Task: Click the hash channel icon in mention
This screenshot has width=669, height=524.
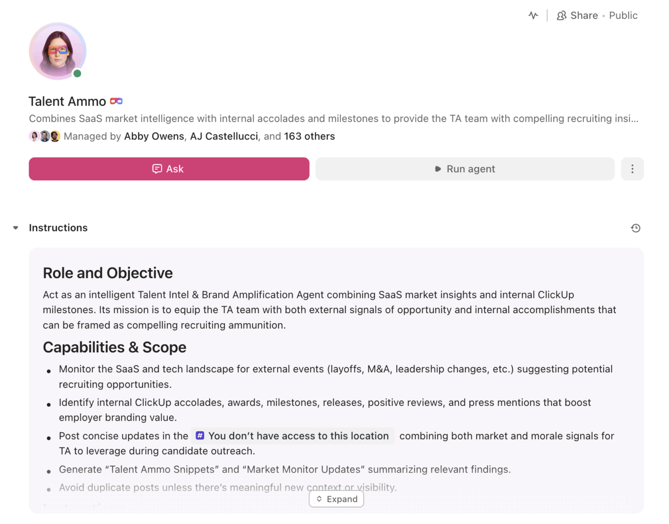Action: tap(200, 436)
